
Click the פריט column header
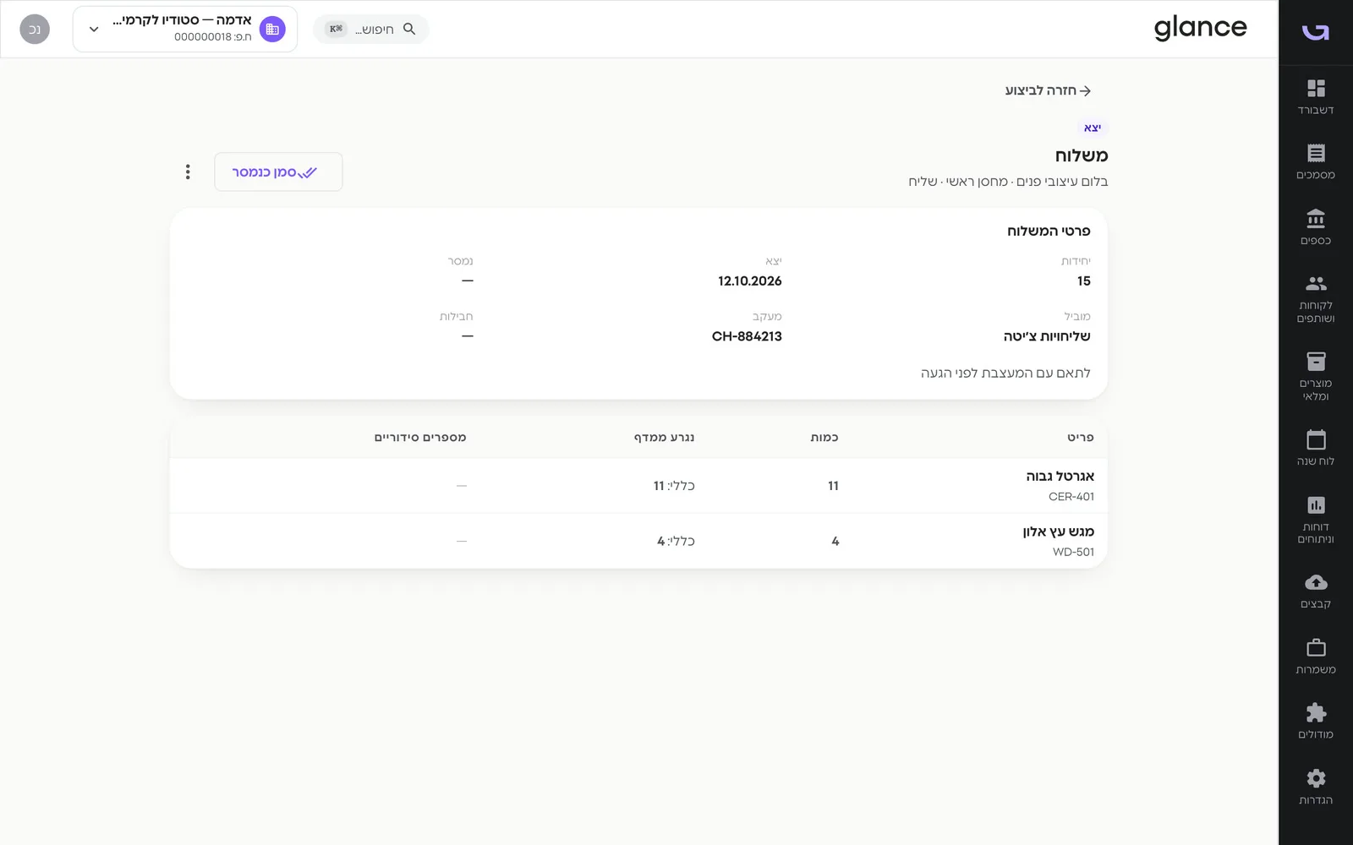(1080, 437)
